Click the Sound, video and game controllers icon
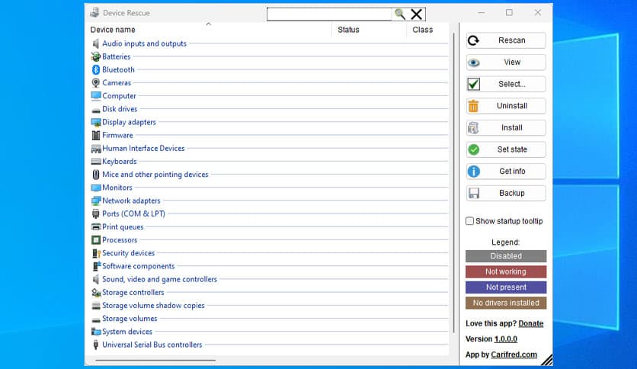 pyautogui.click(x=96, y=279)
